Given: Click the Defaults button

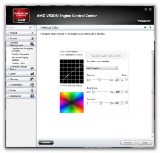Looking at the screenshot, I should click(x=46, y=143).
